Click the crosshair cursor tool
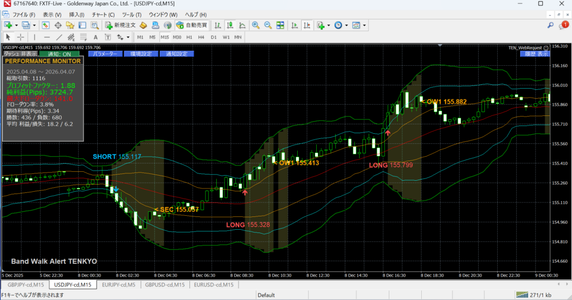The width and height of the screenshot is (572, 300). (x=21, y=37)
